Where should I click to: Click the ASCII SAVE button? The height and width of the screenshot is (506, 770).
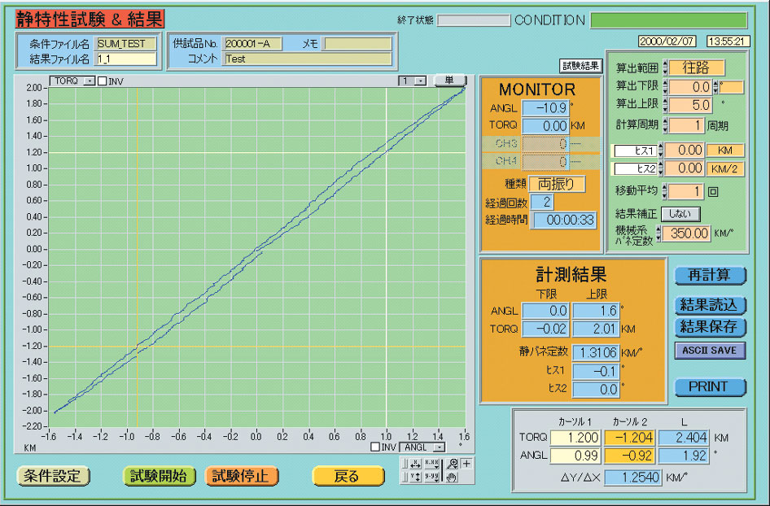tap(710, 351)
